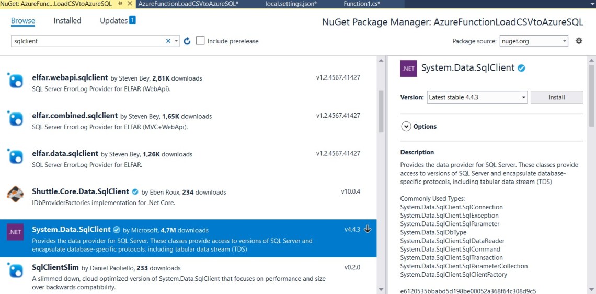The image size is (596, 294).
Task: Click System.Data.SqlClient.SqlConnection type text
Action: 452,207
